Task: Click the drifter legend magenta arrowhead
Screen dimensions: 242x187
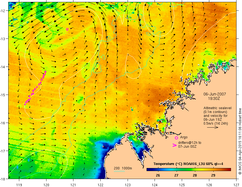Action: 174,145
